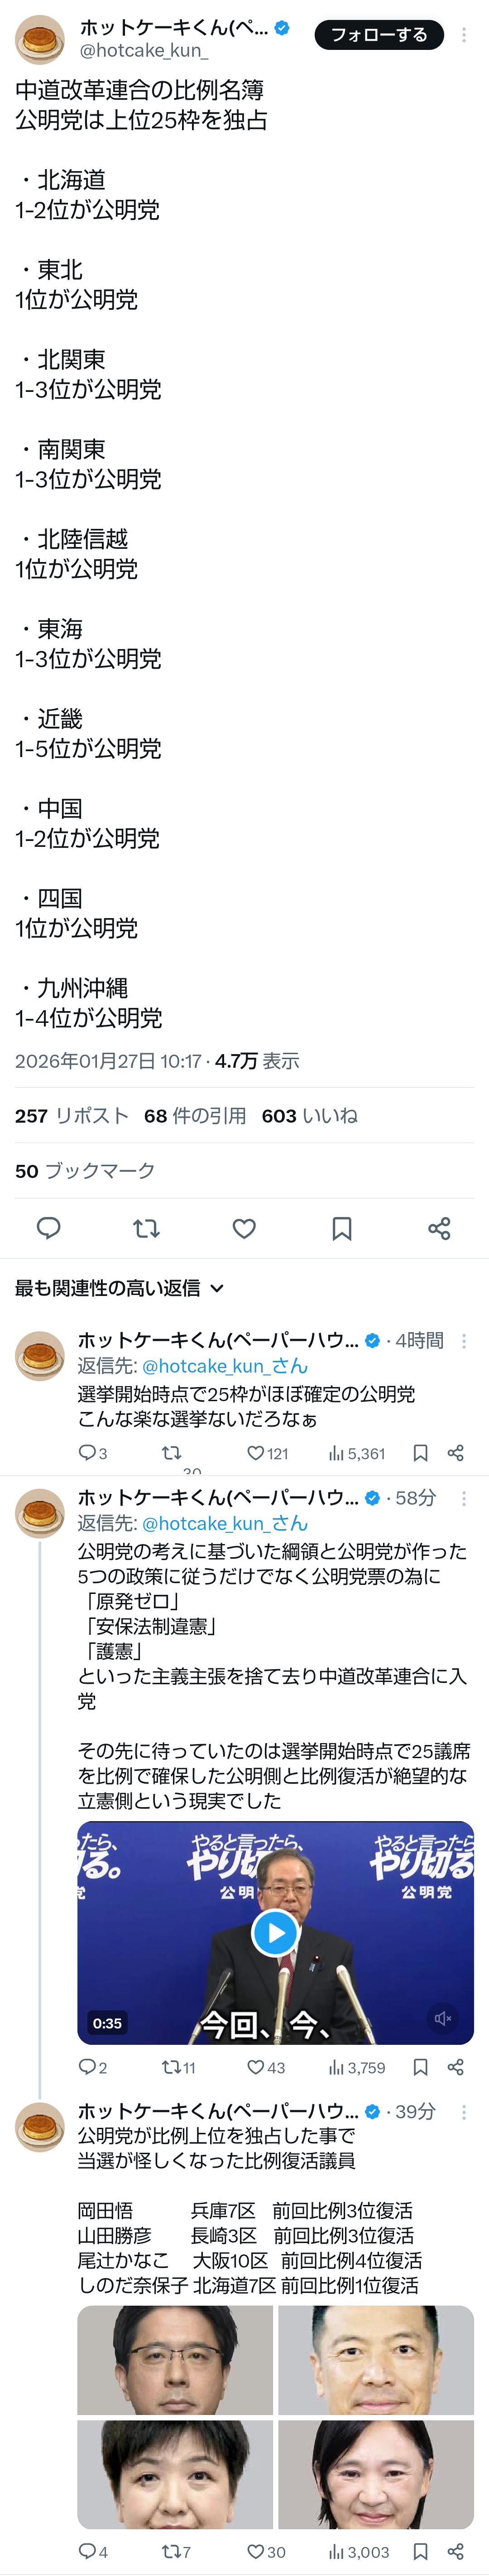
Task: Open more menu on 58分 reply
Action: (x=464, y=1498)
